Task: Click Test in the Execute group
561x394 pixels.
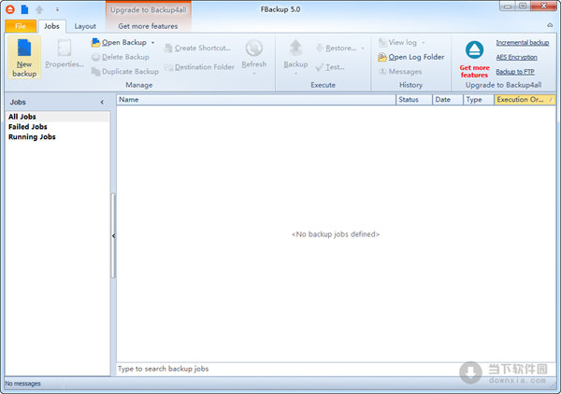Action: pos(330,67)
